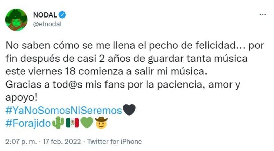This screenshot has width=274, height=151.
Task: Click the 17 feb. 2022 date
Action: 64,141
